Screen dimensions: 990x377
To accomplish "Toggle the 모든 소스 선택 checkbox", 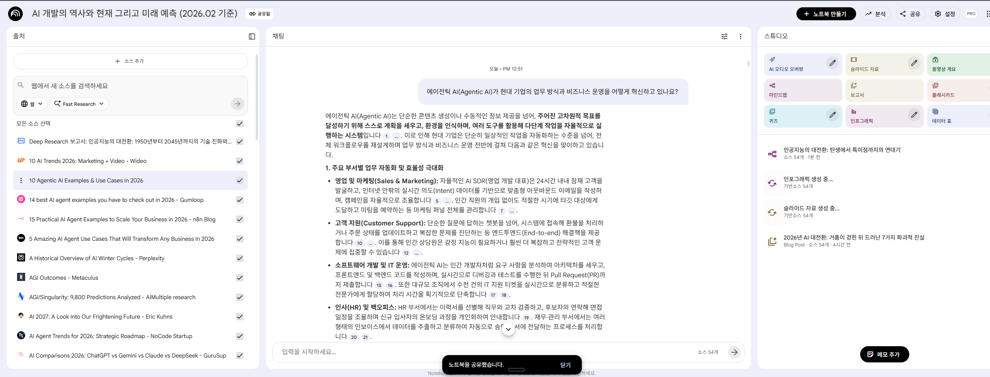I will click(x=239, y=124).
